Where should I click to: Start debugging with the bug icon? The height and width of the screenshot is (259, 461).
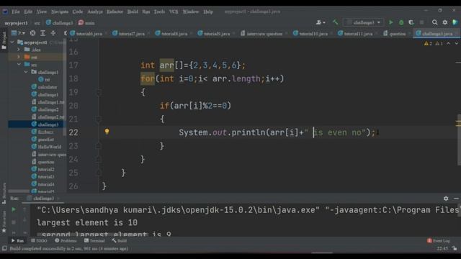click(x=401, y=22)
